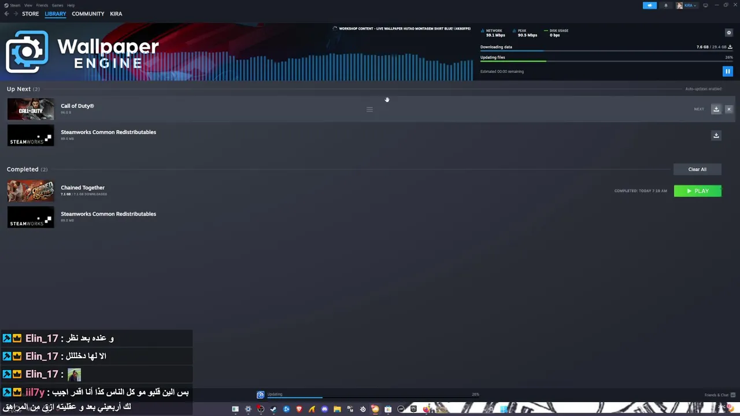Viewport: 740px width, 416px height.
Task: Open the Call of Duty thumbnail
Action: (31, 109)
